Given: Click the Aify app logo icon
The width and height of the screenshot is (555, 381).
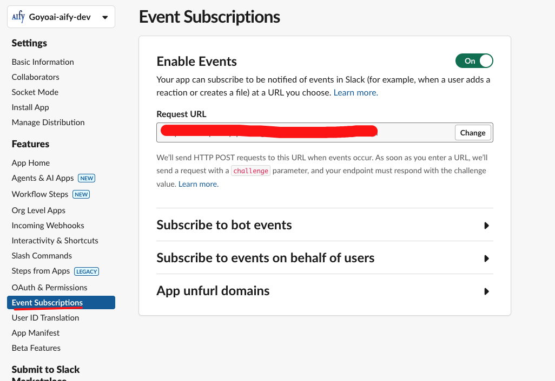Looking at the screenshot, I should 18,17.
